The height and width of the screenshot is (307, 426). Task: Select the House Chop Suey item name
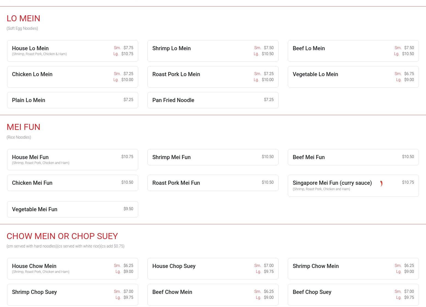pos(174,266)
